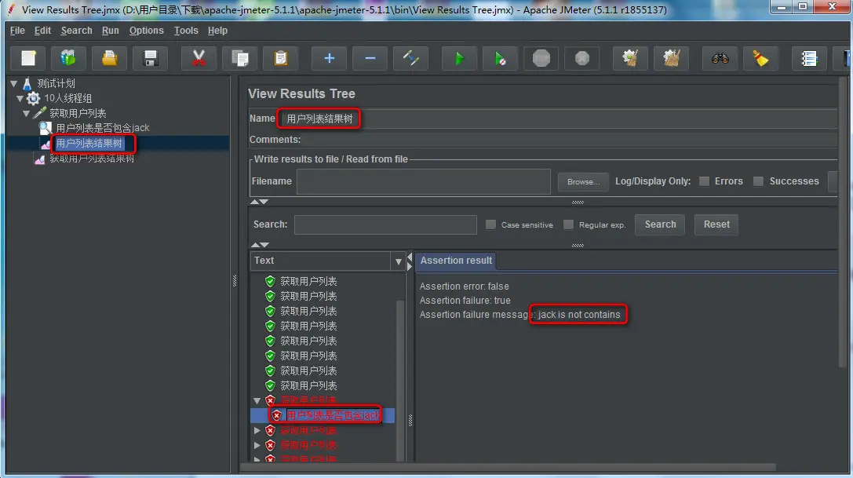The height and width of the screenshot is (478, 853).
Task: Toggle the Case sensitive checkbox
Action: click(x=490, y=224)
